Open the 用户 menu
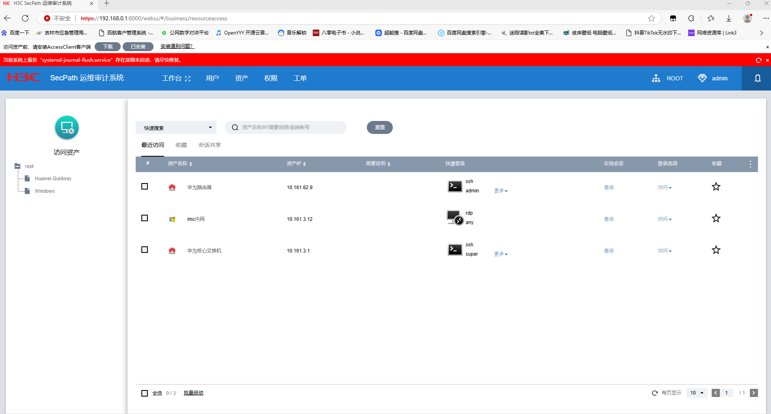Viewport: 771px width, 414px height. 212,78
